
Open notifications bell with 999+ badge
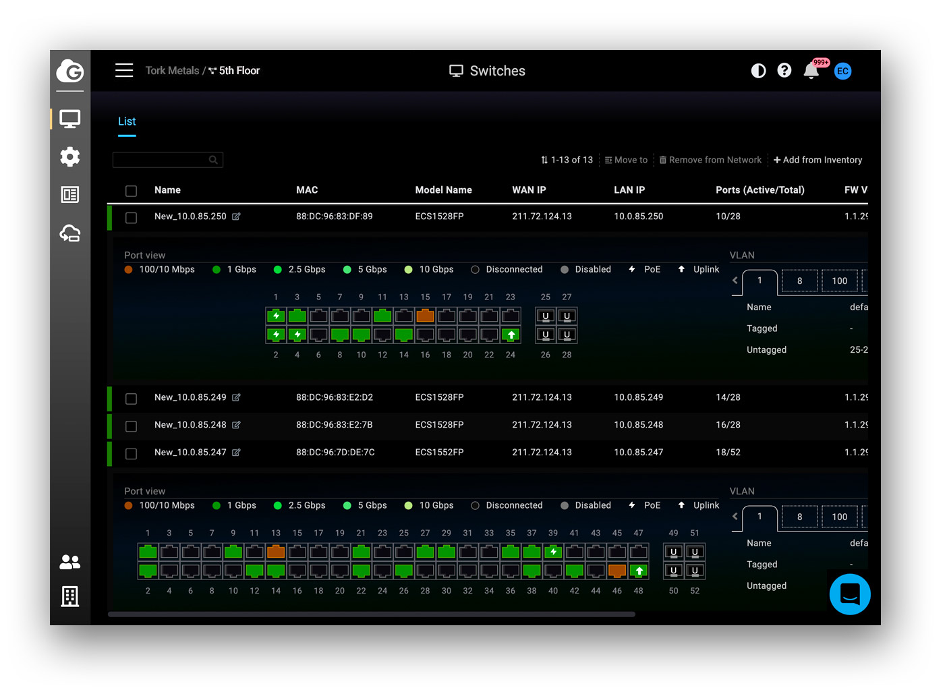pos(811,71)
